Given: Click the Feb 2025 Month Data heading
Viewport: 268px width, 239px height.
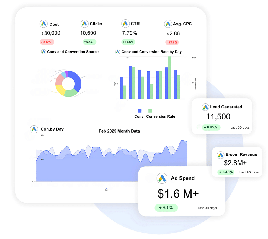Looking at the screenshot, I should pyautogui.click(x=119, y=131).
